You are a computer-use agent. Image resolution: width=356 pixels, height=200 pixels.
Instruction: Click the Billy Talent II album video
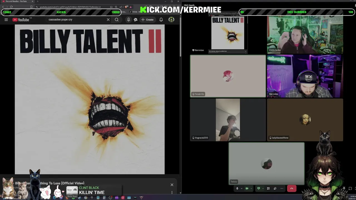(90, 99)
